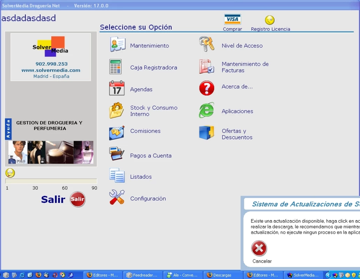Expand hidden system tray icons arrow
This screenshot has height=279, width=360.
pos(328,275)
